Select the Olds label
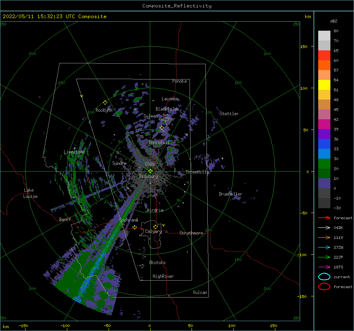The height and width of the screenshot is (331, 354). (150, 164)
